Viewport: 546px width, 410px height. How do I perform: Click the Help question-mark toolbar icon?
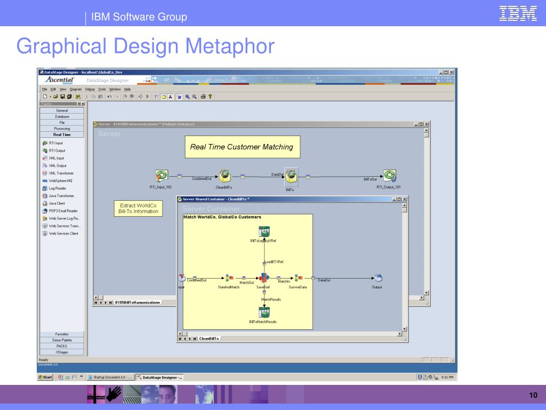(210, 97)
